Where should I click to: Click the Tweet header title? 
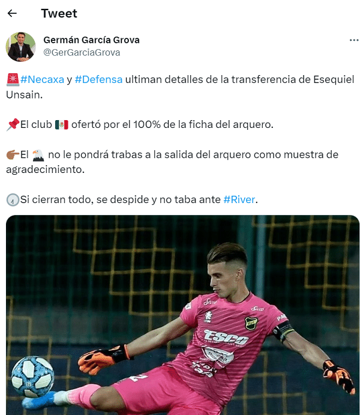[59, 13]
